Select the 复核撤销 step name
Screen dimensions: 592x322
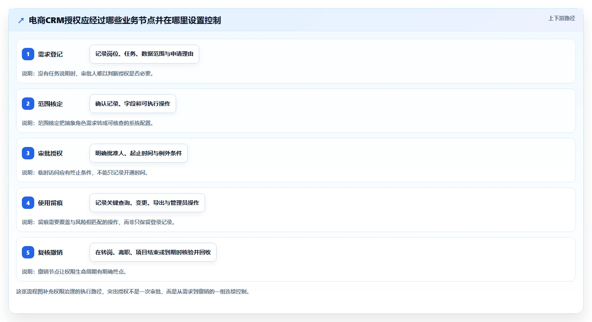(50, 252)
